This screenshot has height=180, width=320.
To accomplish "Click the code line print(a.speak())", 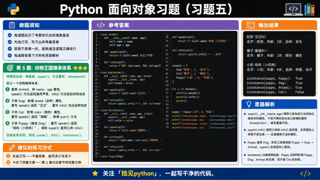I will click(x=188, y=93).
